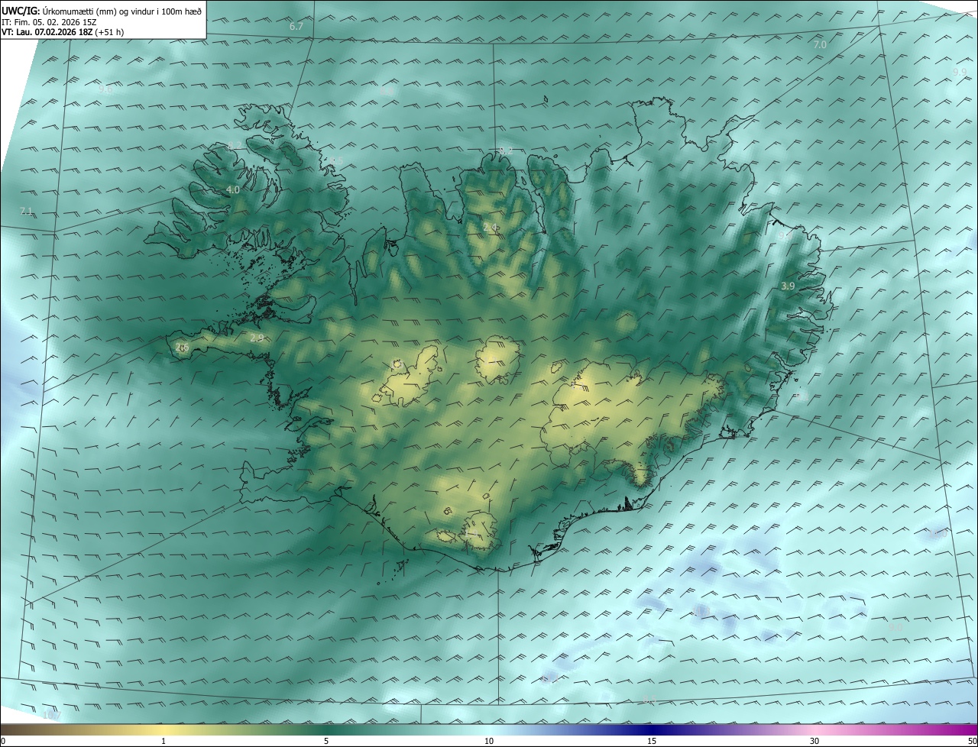
Task: Click the colorbar tick label 0
Action: point(2,741)
